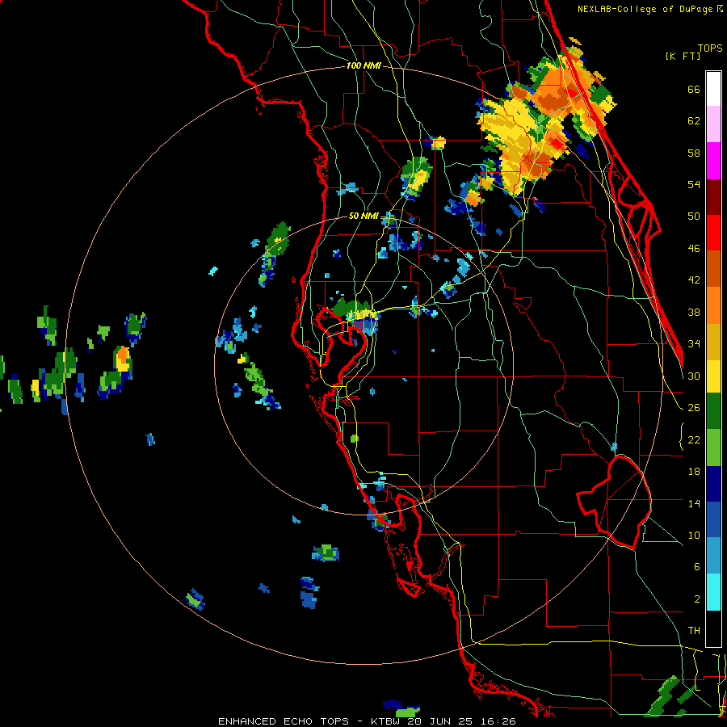This screenshot has height=727, width=727.
Task: Click the 58 scale value
Action: point(694,153)
